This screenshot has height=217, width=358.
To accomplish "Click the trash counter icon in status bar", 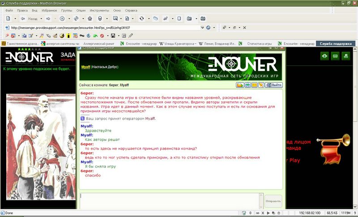I will [x=244, y=213].
